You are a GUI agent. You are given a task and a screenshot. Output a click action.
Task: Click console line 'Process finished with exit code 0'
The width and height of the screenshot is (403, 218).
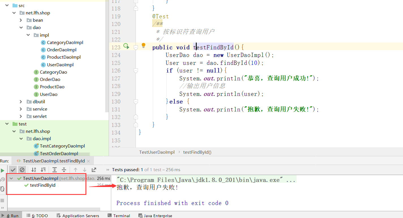(x=172, y=203)
